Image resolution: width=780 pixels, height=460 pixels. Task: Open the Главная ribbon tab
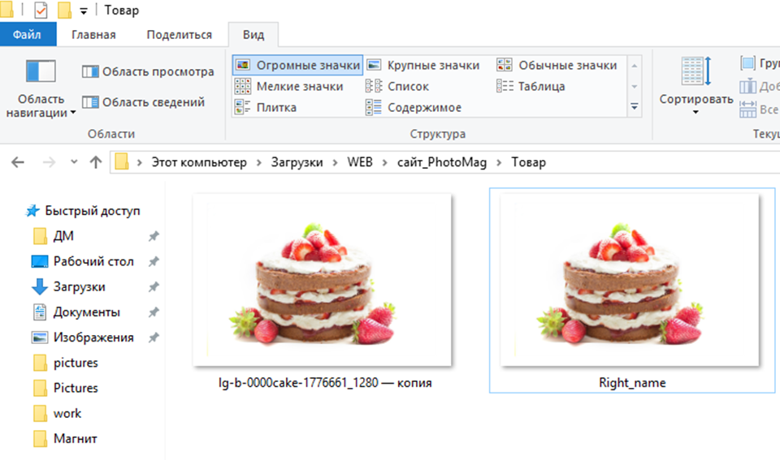click(93, 34)
